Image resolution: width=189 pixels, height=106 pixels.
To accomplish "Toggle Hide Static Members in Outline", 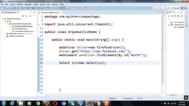I will pos(182,16).
